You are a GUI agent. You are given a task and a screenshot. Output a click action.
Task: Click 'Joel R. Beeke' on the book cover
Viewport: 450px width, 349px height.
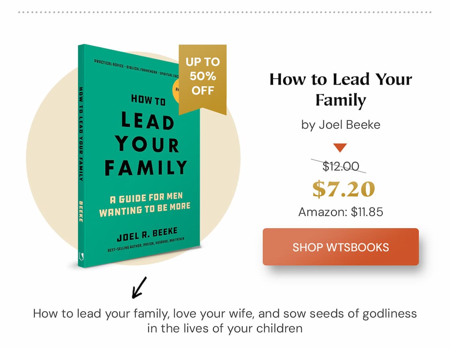tap(147, 235)
